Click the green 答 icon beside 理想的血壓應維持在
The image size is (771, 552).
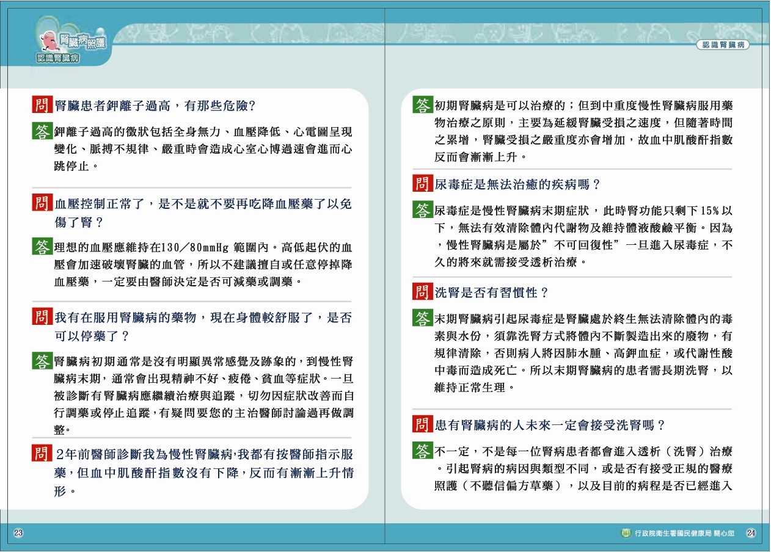42,247
